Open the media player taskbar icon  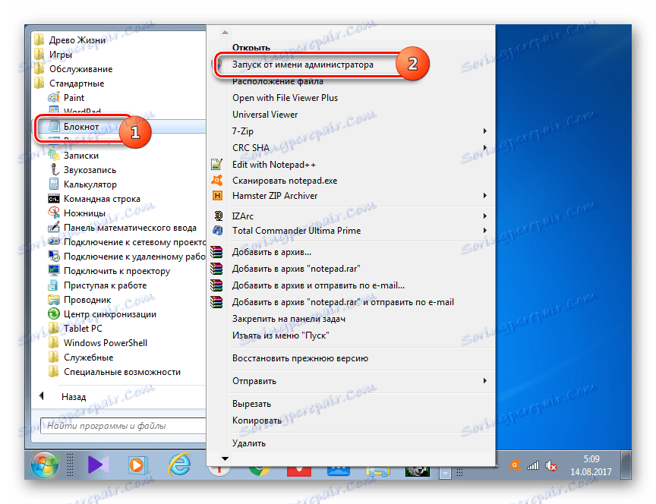click(x=137, y=465)
